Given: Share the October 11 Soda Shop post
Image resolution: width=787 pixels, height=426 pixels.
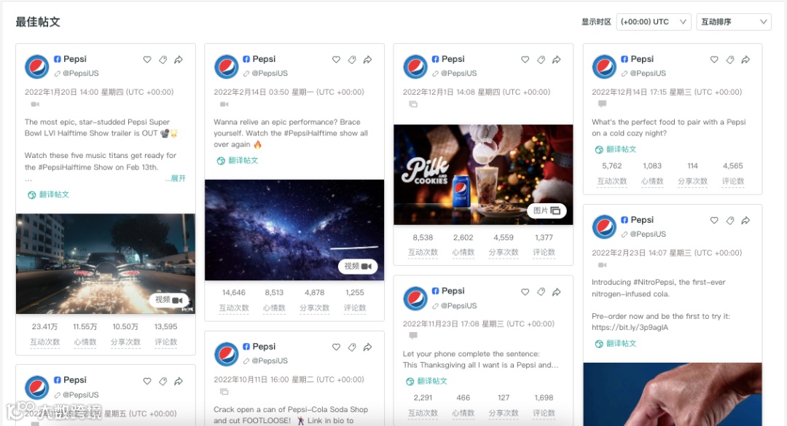Looking at the screenshot, I should click(368, 347).
